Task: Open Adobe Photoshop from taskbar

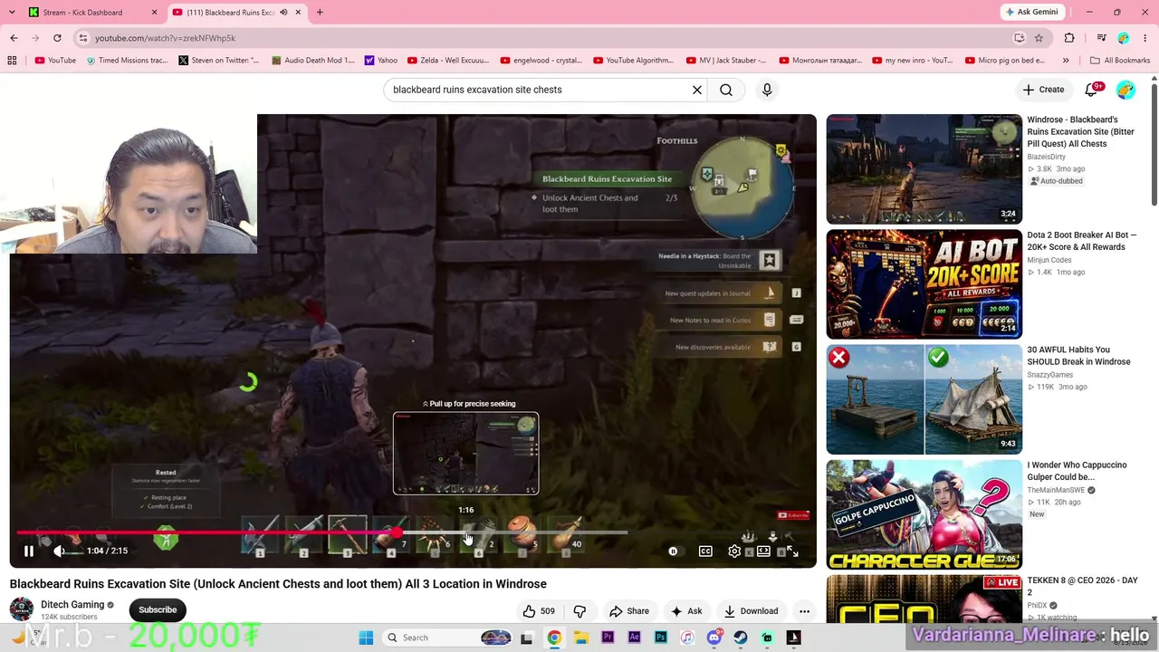Action: pos(661,638)
